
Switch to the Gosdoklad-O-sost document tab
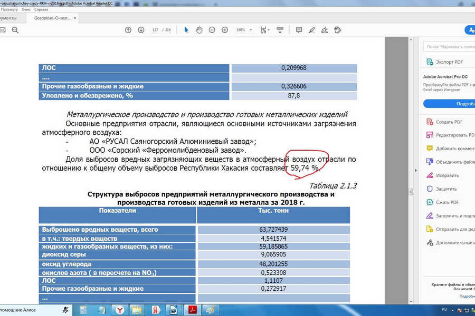[52, 18]
